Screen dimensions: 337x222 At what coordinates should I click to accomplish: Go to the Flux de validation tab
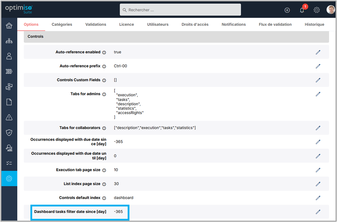275,24
